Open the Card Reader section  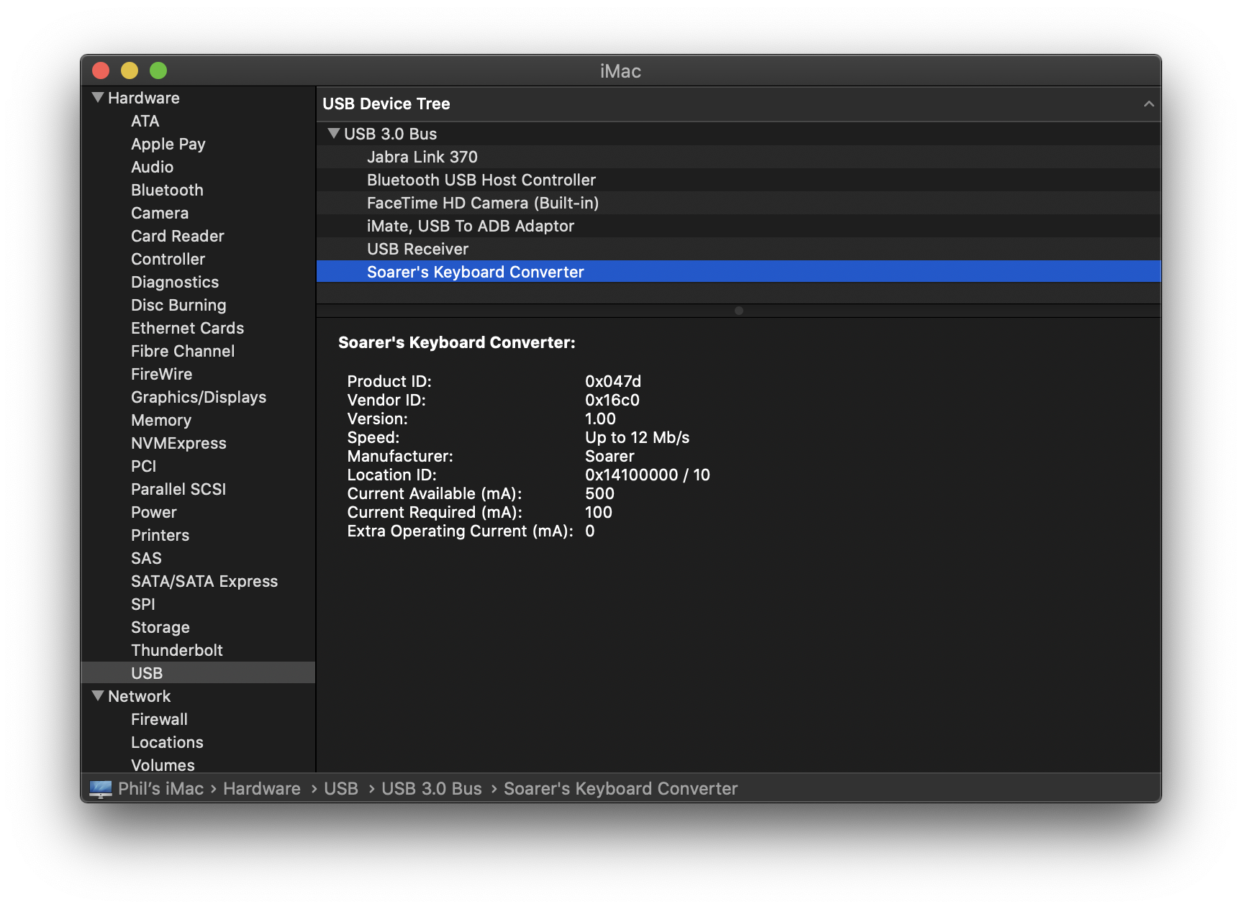[177, 235]
